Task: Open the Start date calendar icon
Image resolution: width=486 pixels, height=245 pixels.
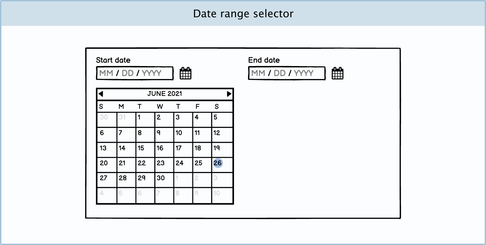Action: pos(185,73)
